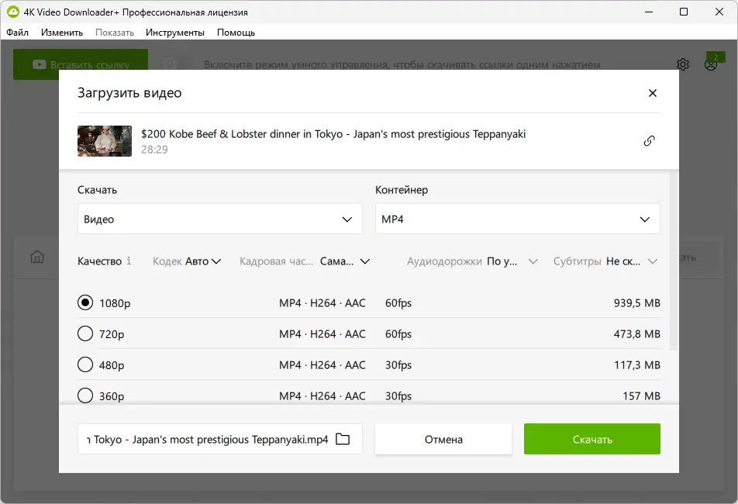This screenshot has width=738, height=504.
Task: Click the home icon in main window
Action: 37,257
